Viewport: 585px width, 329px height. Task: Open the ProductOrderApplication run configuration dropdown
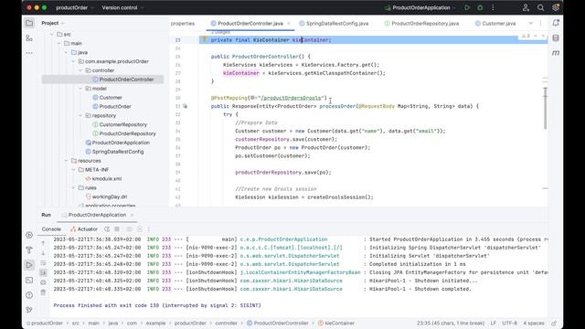pos(420,7)
